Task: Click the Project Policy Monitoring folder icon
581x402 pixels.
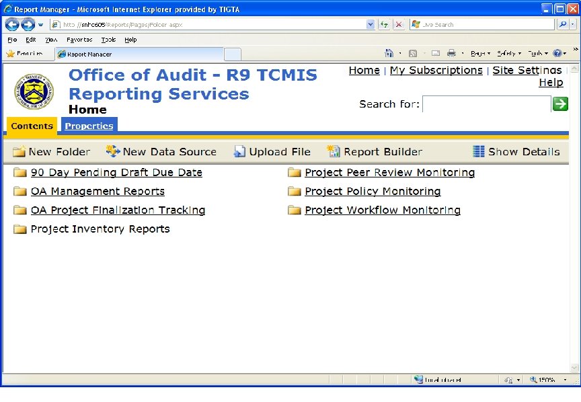Action: (x=295, y=192)
